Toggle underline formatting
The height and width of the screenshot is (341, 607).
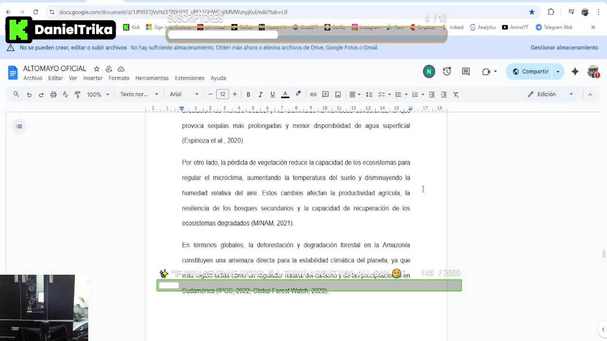pyautogui.click(x=272, y=94)
